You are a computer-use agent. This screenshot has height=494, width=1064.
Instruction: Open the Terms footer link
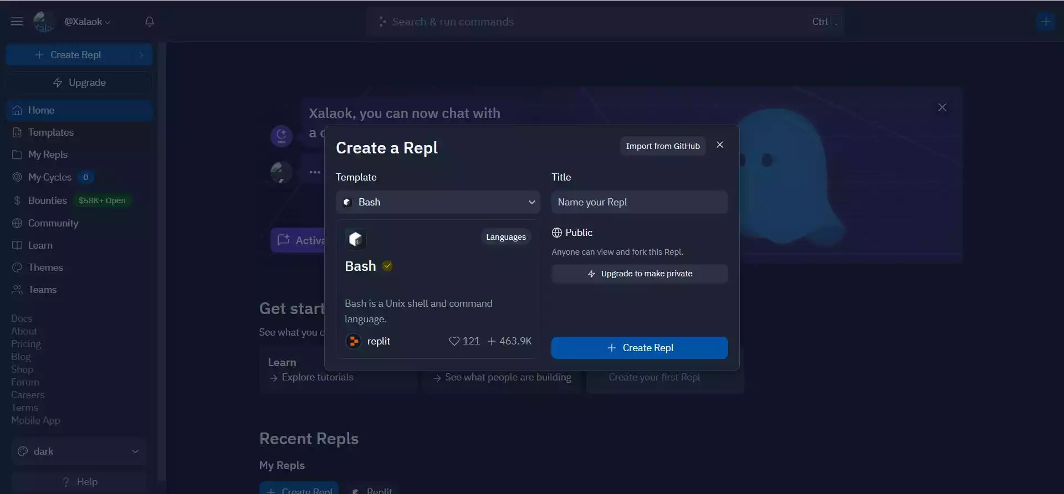pos(24,408)
